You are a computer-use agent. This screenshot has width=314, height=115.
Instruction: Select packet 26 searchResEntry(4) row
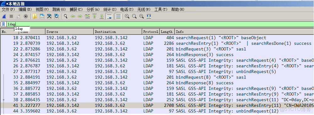click(157, 66)
